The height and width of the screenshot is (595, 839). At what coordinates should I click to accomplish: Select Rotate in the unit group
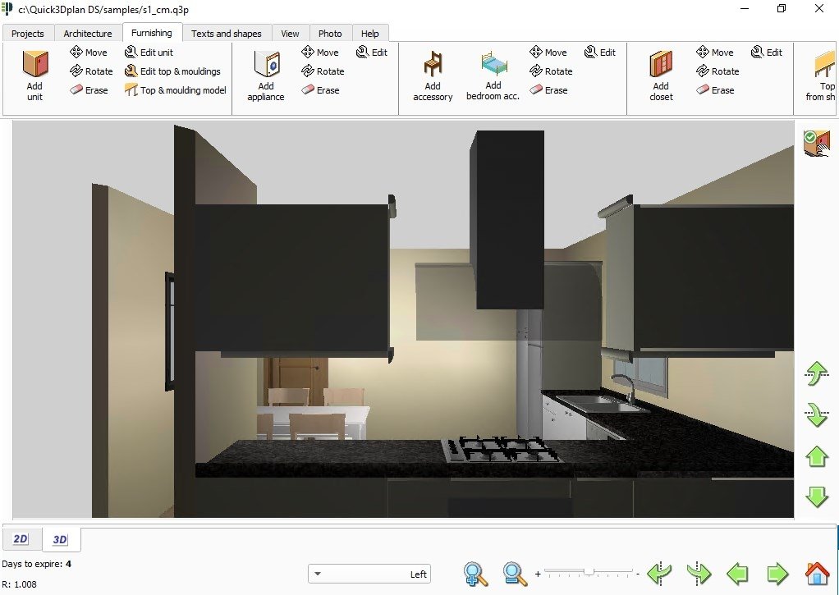pos(91,71)
